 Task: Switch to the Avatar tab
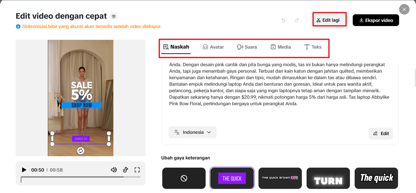213,47
